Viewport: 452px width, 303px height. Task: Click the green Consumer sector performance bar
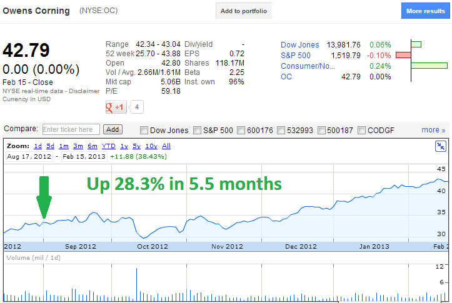coord(429,66)
